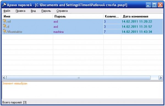Click the mashina password cell
Screen dimensions: 165x106
pyautogui.click(x=58, y=32)
